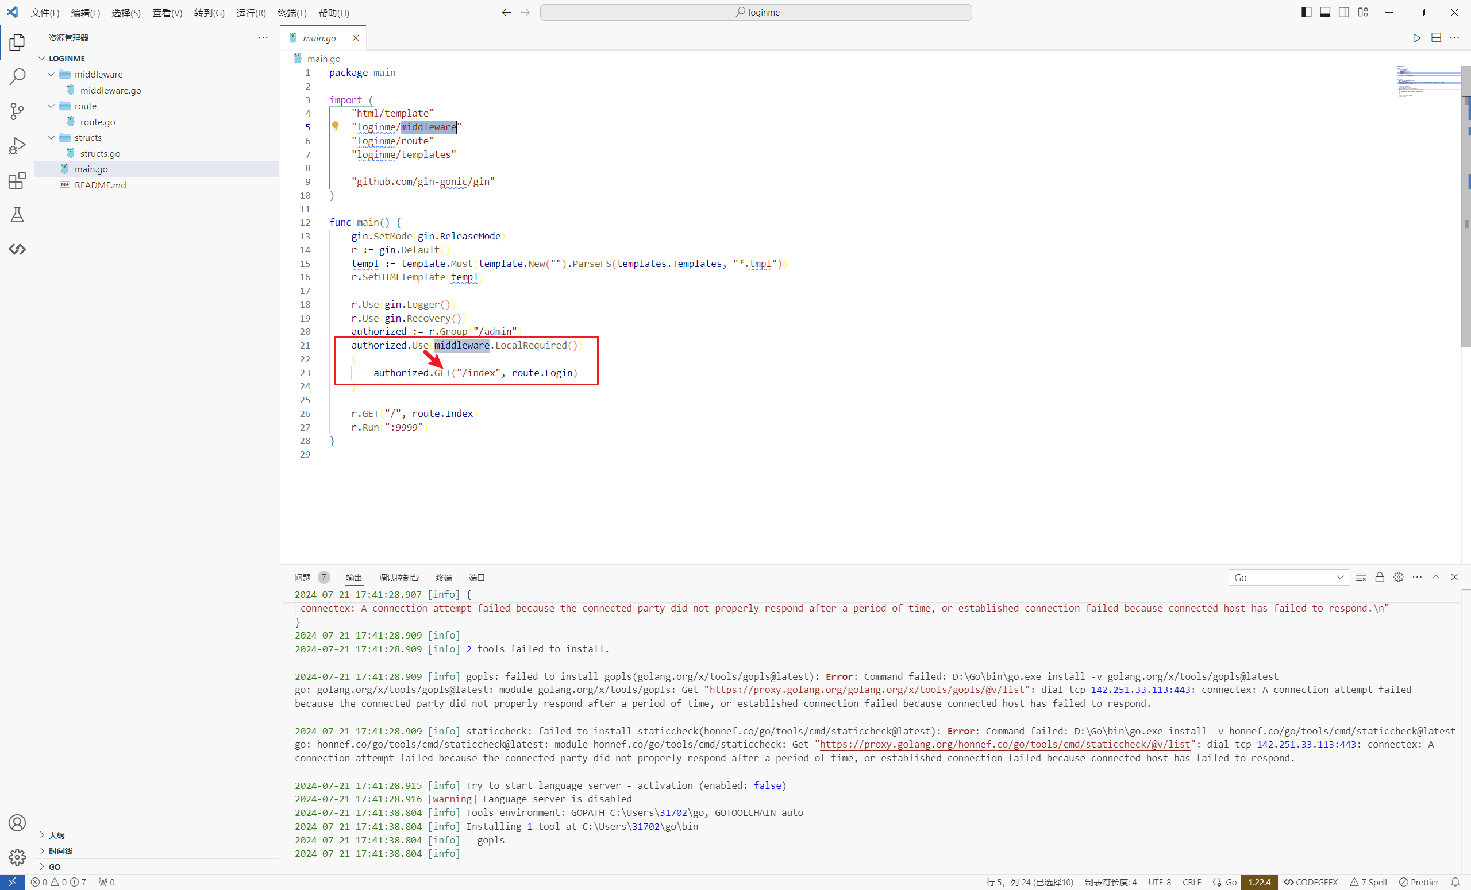This screenshot has height=890, width=1471.
Task: Click the errors and warnings status counter
Action: pyautogui.click(x=59, y=882)
